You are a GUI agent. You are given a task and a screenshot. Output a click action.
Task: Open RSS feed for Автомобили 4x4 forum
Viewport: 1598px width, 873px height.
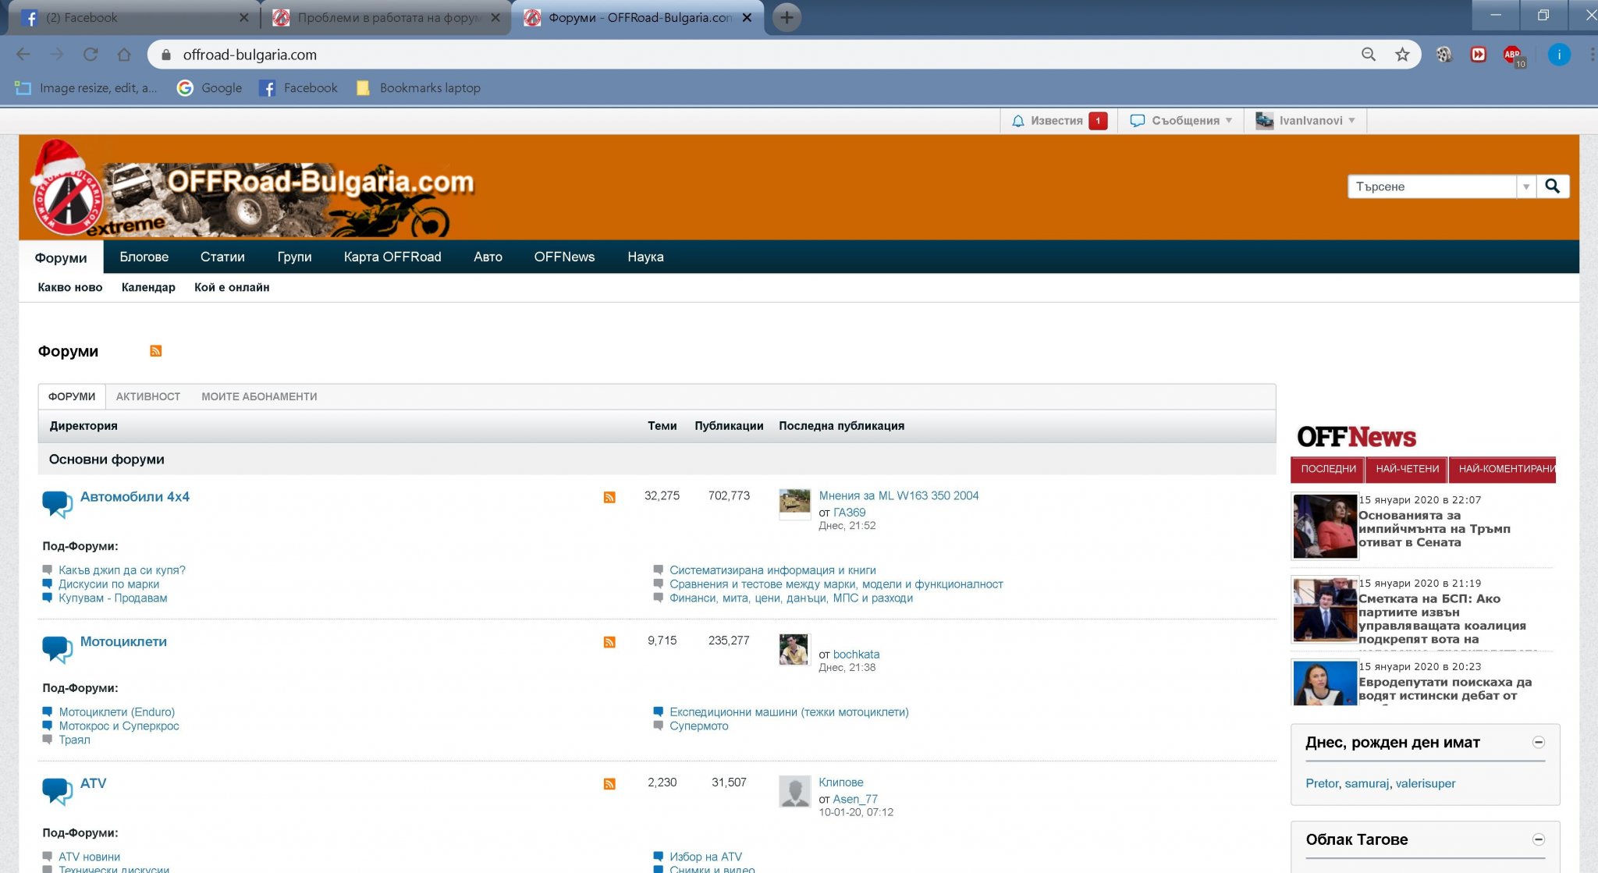609,498
